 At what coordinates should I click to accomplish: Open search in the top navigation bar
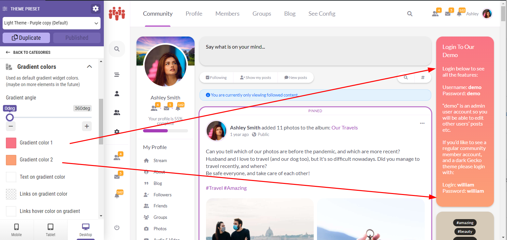pyautogui.click(x=410, y=14)
